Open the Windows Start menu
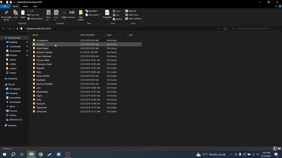This screenshot has height=158, width=282. click(4, 154)
